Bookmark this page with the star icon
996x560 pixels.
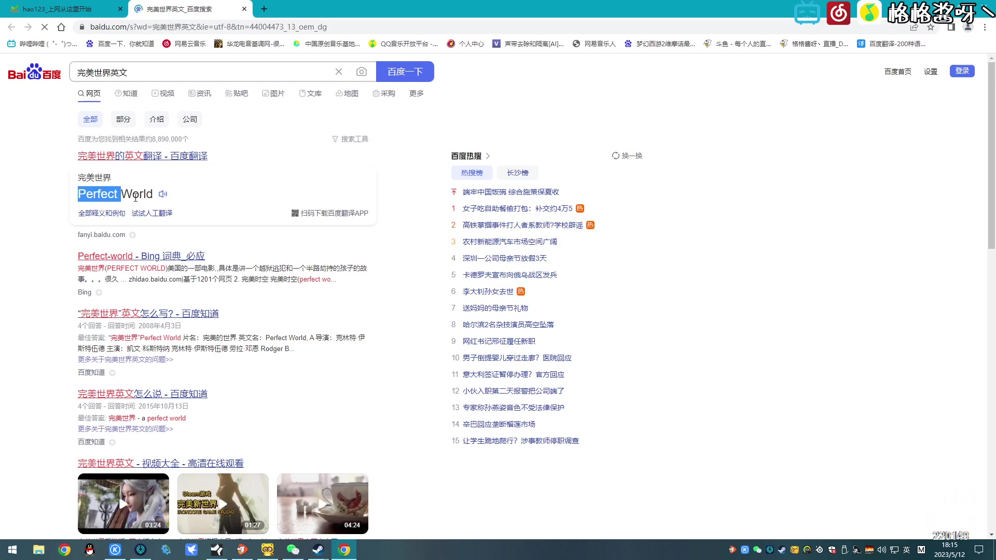(x=931, y=27)
